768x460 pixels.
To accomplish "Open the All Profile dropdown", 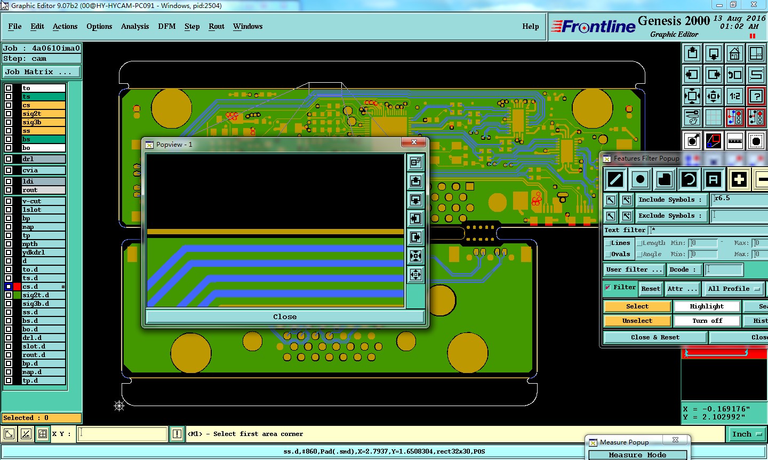I will click(733, 289).
